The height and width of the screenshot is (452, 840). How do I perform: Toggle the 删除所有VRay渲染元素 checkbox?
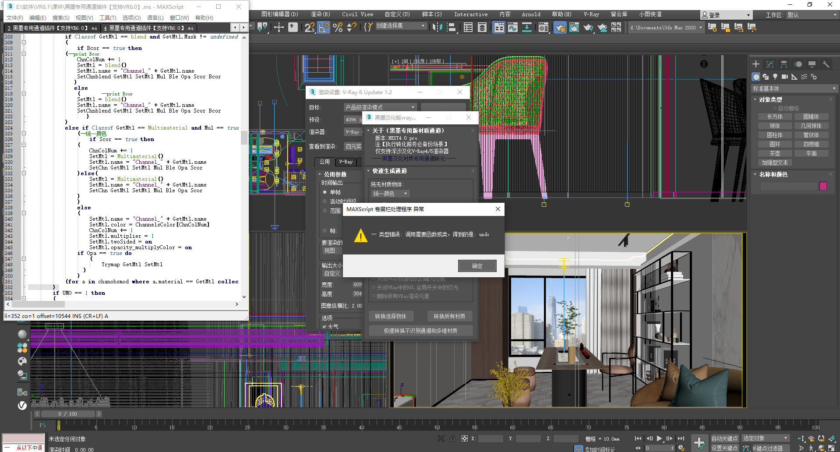[374, 297]
